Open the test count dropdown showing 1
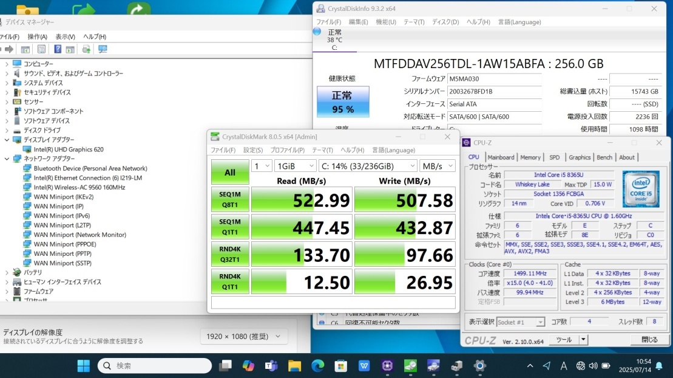This screenshot has height=378, width=673. pos(262,166)
